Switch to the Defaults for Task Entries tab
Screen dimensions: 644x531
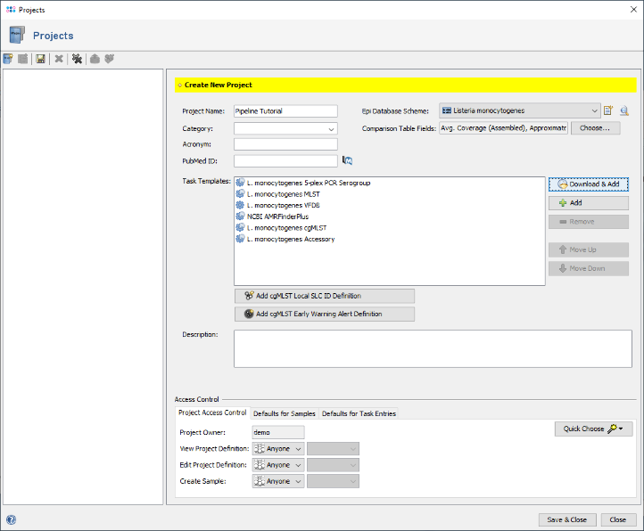coord(358,413)
